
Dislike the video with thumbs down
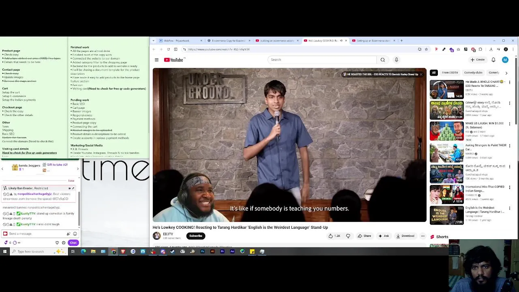[348, 236]
